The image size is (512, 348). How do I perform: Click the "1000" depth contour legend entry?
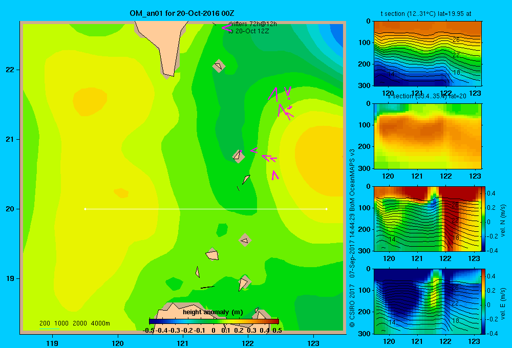point(61,323)
